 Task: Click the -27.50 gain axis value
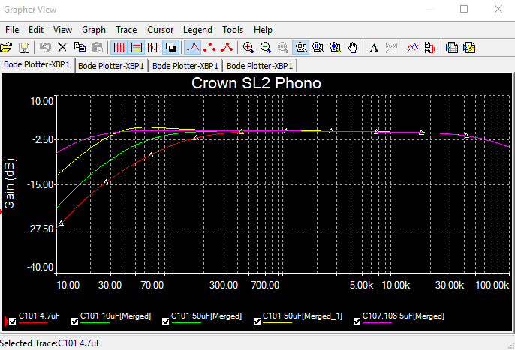(x=40, y=229)
